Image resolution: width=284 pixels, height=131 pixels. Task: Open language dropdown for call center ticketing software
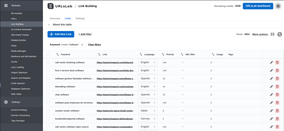point(148,62)
